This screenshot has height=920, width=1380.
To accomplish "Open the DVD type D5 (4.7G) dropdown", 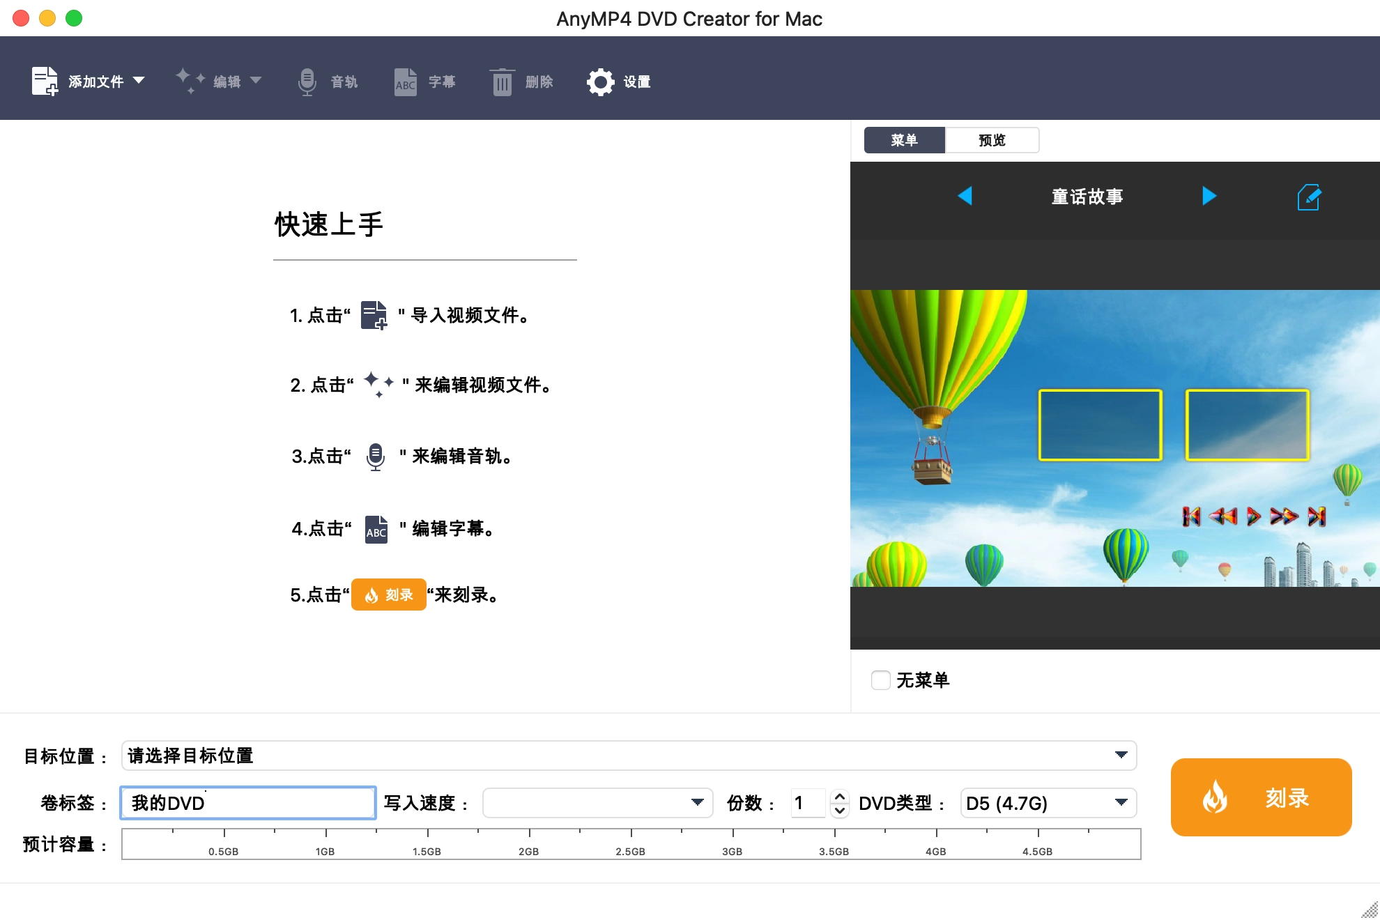I will (x=1121, y=802).
